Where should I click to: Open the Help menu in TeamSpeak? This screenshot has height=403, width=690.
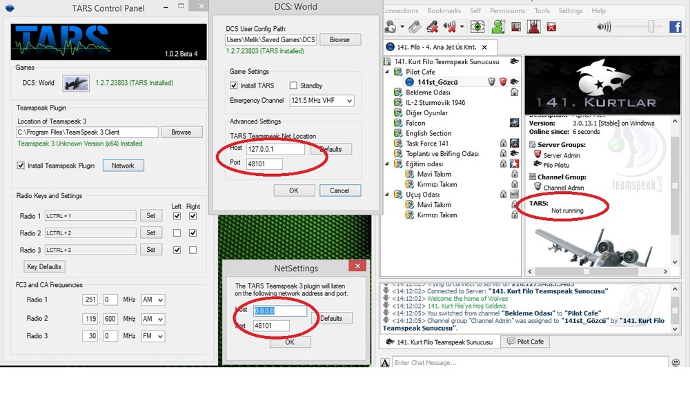coord(598,10)
